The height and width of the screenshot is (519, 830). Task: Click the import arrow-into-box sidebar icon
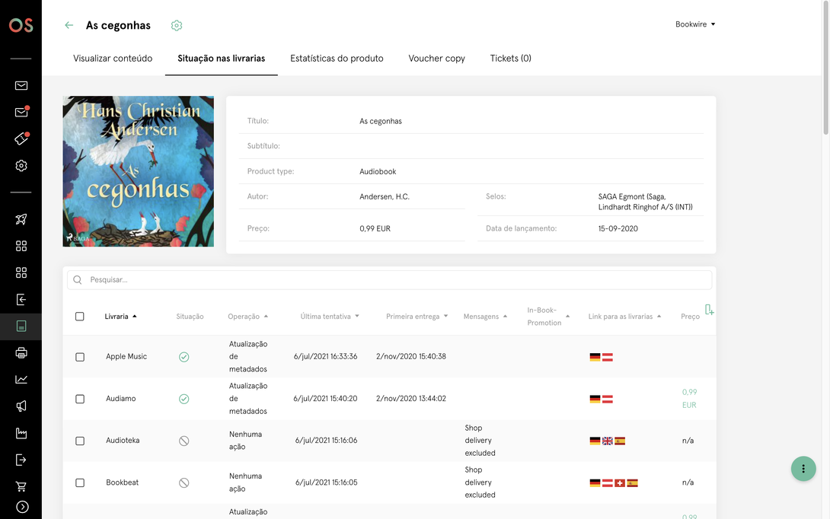pos(21,299)
